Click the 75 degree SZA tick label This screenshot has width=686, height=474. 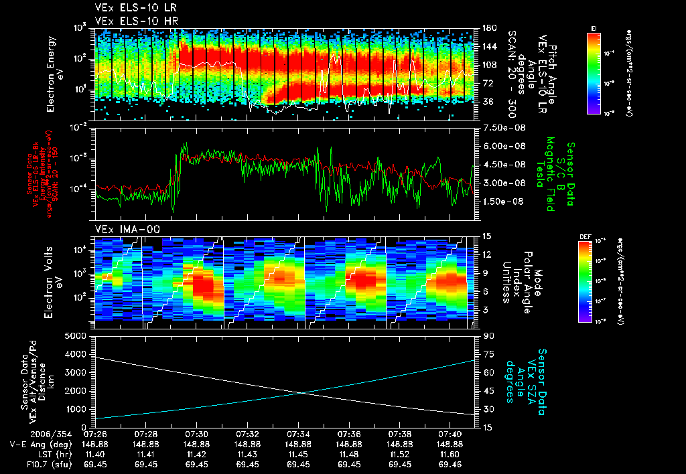[x=488, y=354]
